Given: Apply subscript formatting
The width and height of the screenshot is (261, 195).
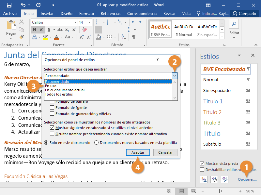Looking at the screenshot, I should [x=67, y=30].
